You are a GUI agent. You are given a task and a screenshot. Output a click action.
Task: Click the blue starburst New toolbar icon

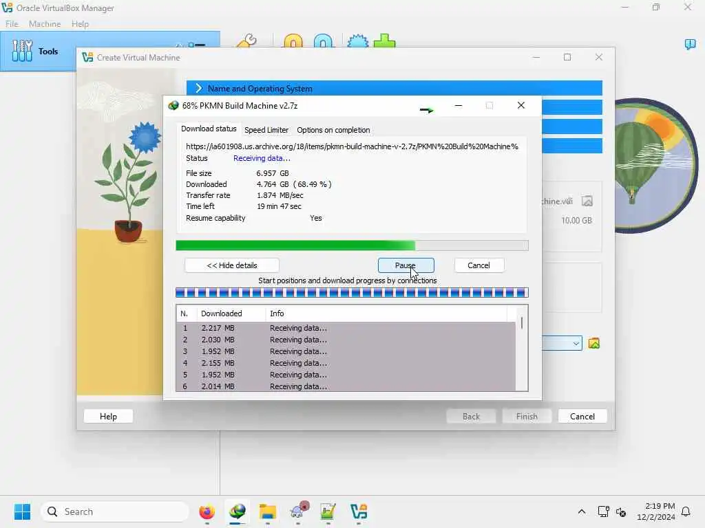coord(358,41)
